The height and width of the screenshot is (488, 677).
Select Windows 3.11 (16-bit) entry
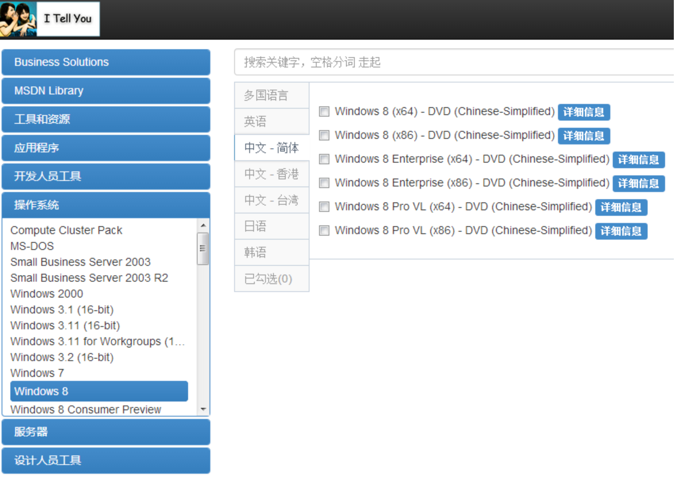(65, 325)
